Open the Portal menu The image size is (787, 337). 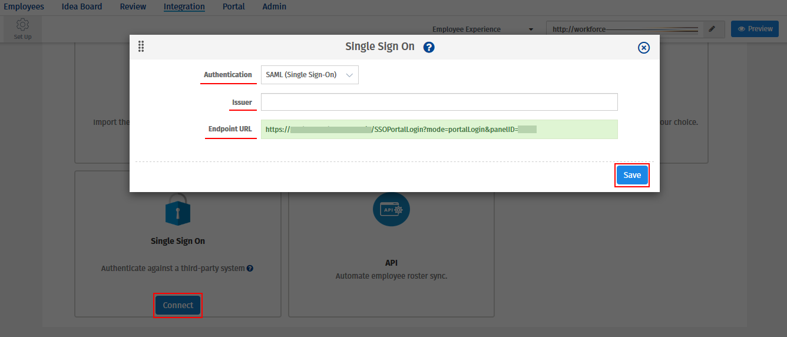tap(234, 7)
